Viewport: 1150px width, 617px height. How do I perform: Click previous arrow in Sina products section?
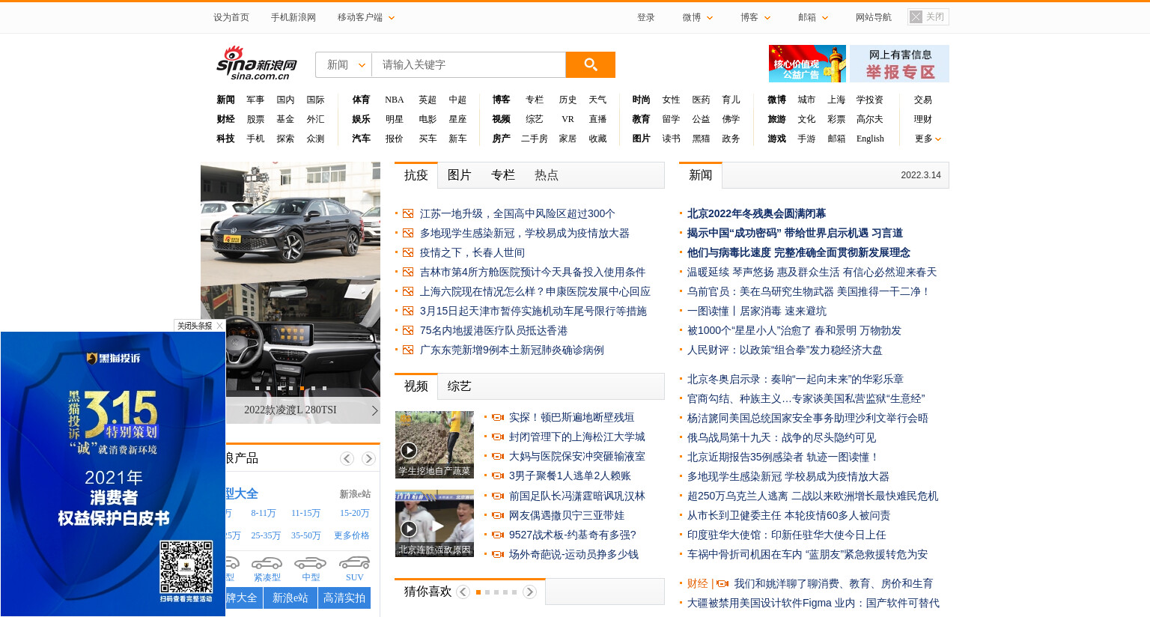[347, 458]
